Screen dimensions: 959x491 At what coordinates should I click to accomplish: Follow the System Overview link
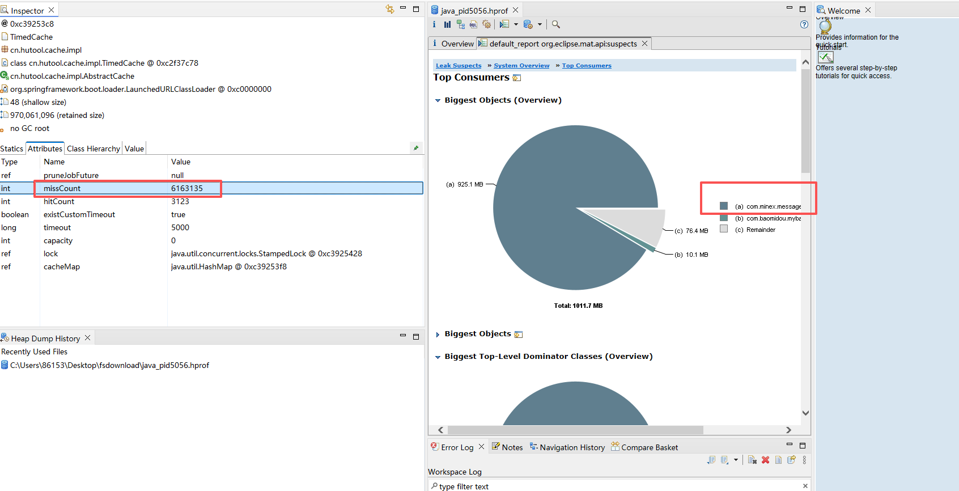[521, 66]
